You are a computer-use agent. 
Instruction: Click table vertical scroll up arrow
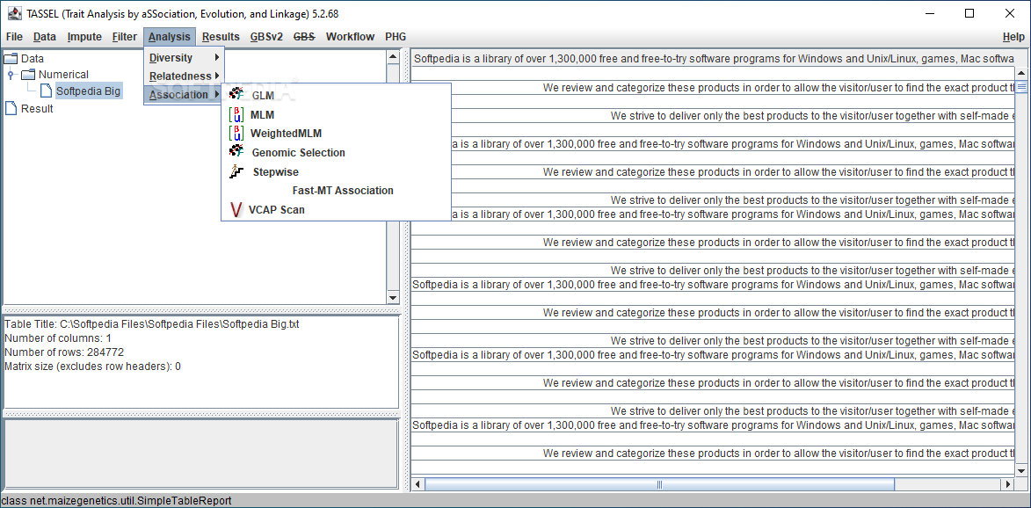click(x=1021, y=74)
